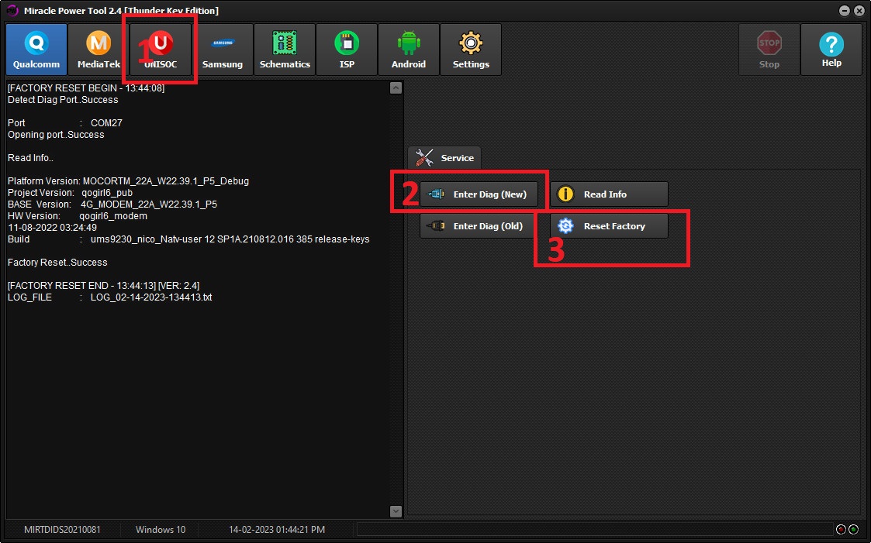Image resolution: width=871 pixels, height=543 pixels.
Task: Click the Reset Factory button
Action: pyautogui.click(x=610, y=225)
